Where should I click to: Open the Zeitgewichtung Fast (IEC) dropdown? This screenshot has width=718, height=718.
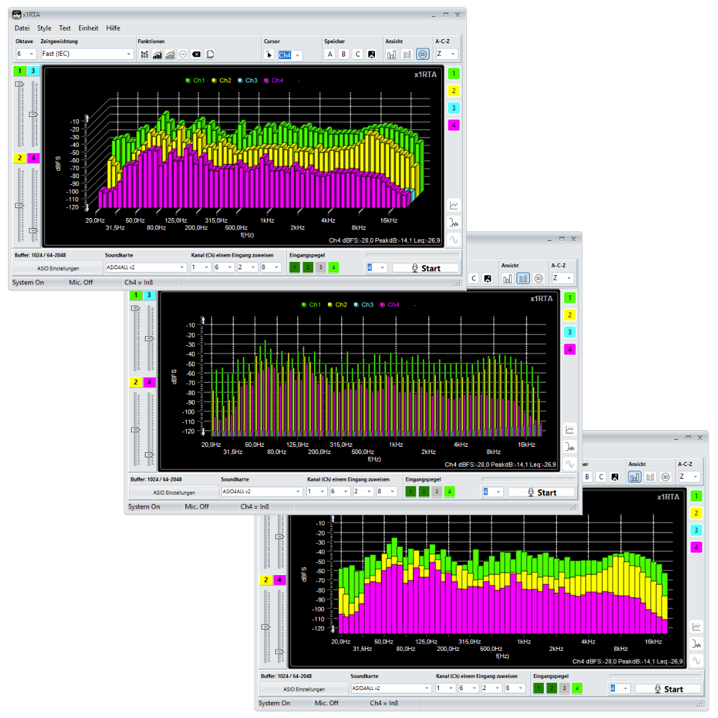(x=87, y=54)
